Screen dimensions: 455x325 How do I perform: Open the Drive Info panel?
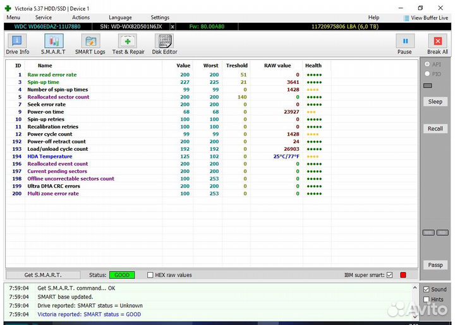17,44
